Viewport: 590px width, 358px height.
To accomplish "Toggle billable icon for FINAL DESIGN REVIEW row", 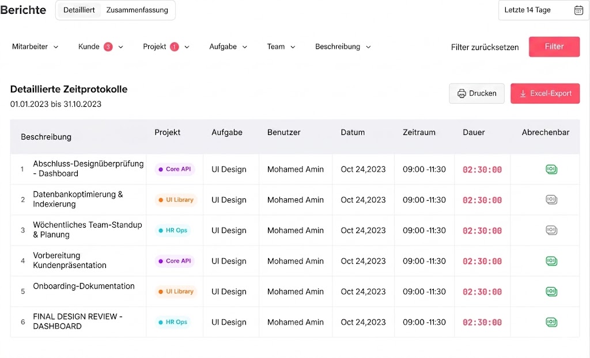I will (551, 322).
